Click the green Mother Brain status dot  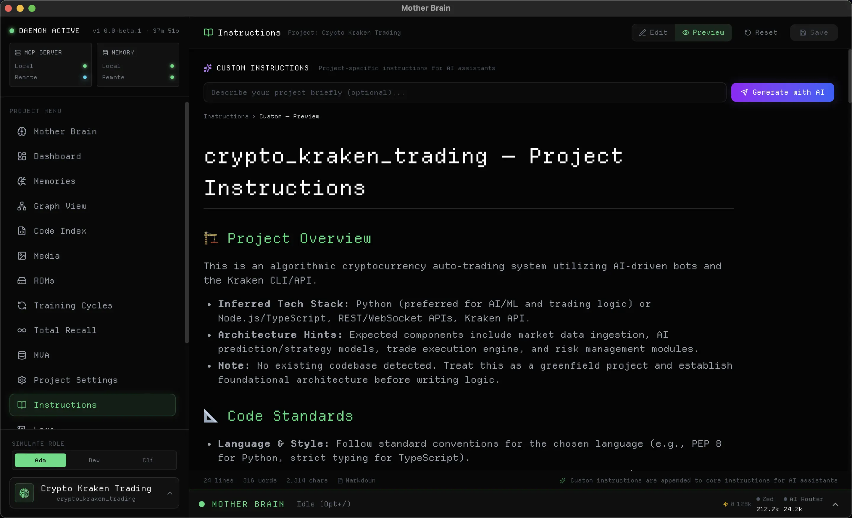click(x=202, y=504)
